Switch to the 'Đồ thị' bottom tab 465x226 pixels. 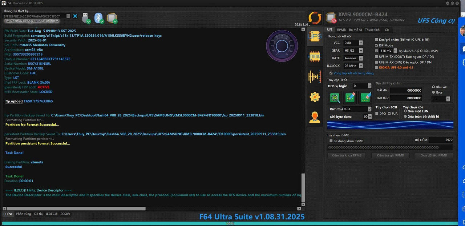[39, 214]
